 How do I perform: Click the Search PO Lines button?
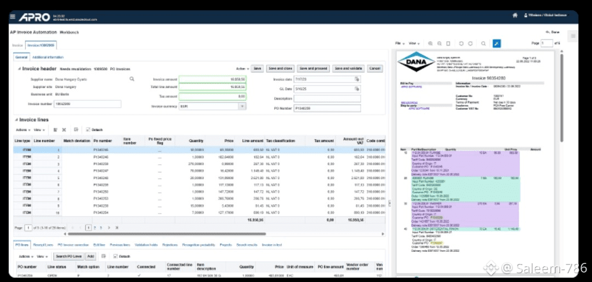coord(69,256)
